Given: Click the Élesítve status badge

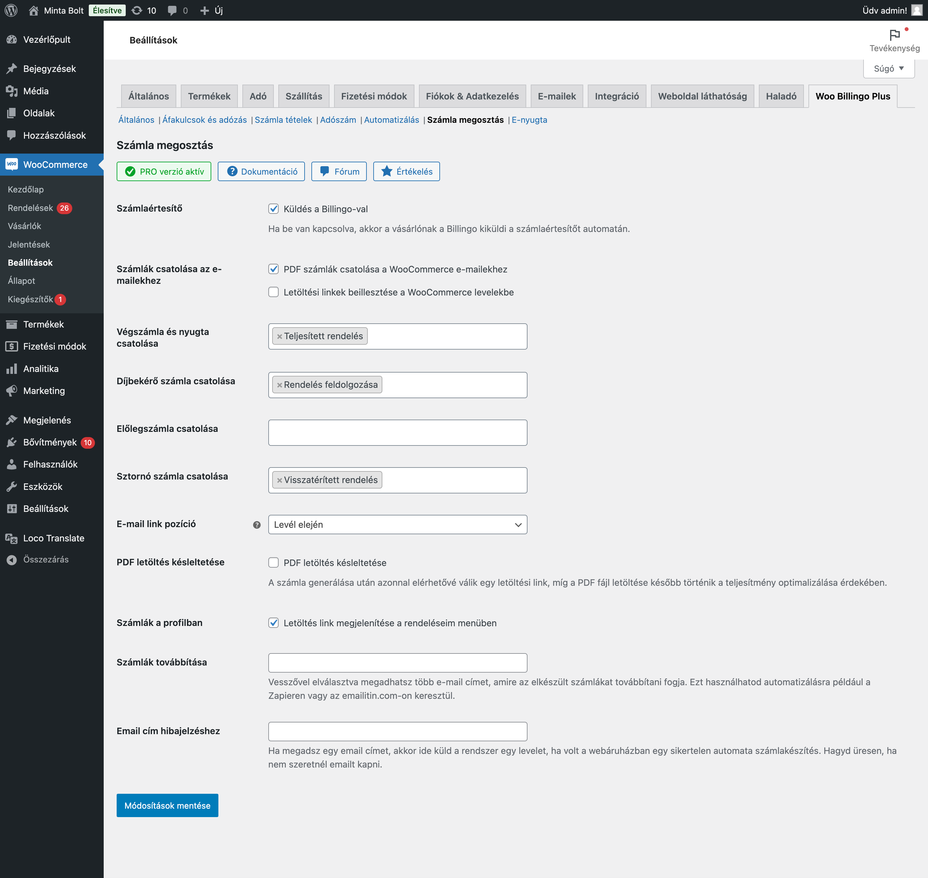Looking at the screenshot, I should pyautogui.click(x=107, y=10).
